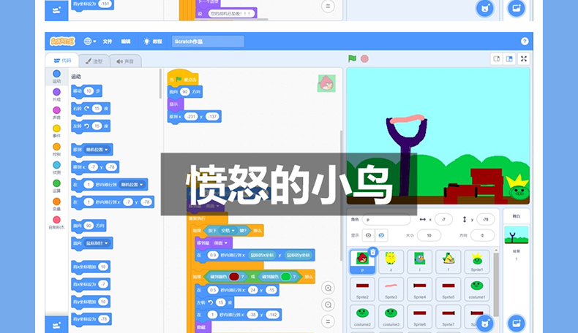This screenshot has width=578, height=333.
Task: Zoom in the script workspace
Action: (x=328, y=288)
